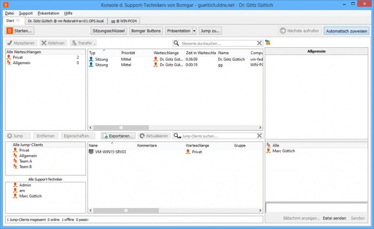The width and height of the screenshot is (374, 229).
Task: Click the chat message input field
Action: coord(316,207)
